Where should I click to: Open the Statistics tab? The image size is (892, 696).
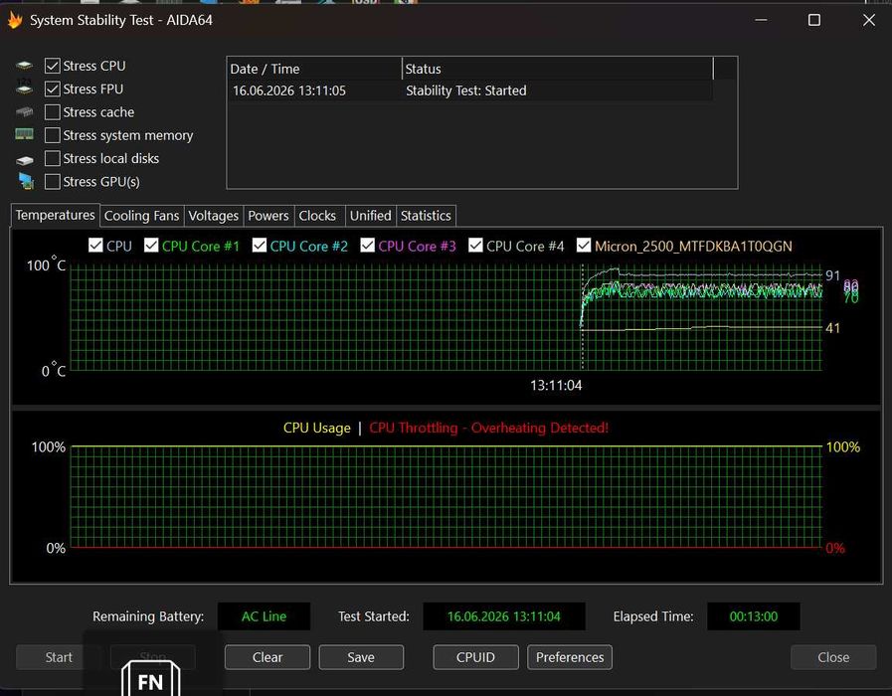tap(426, 216)
